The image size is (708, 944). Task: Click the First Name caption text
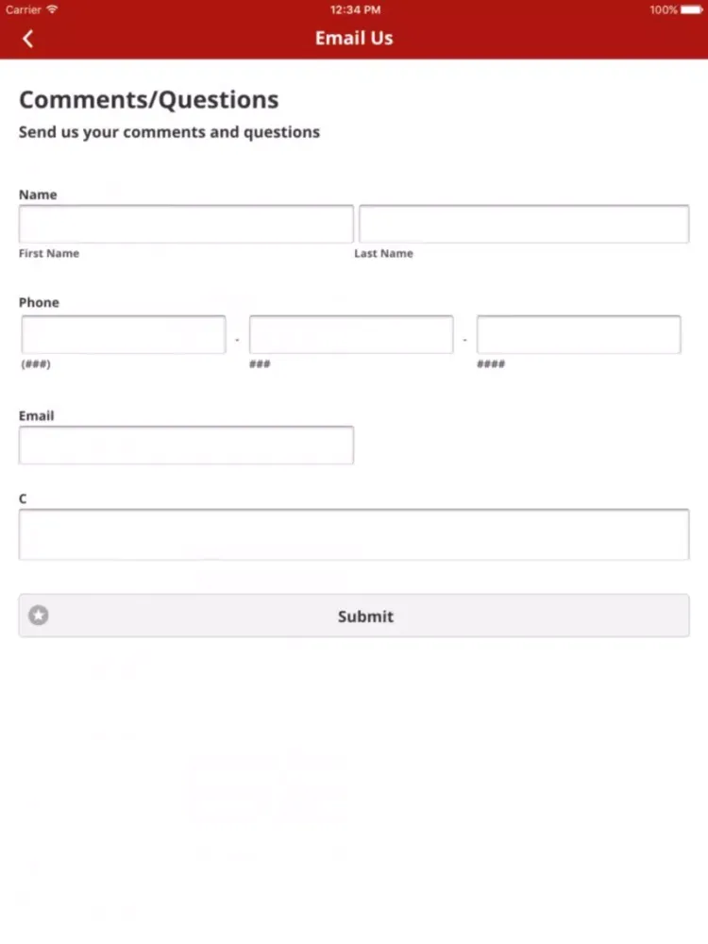(x=49, y=253)
